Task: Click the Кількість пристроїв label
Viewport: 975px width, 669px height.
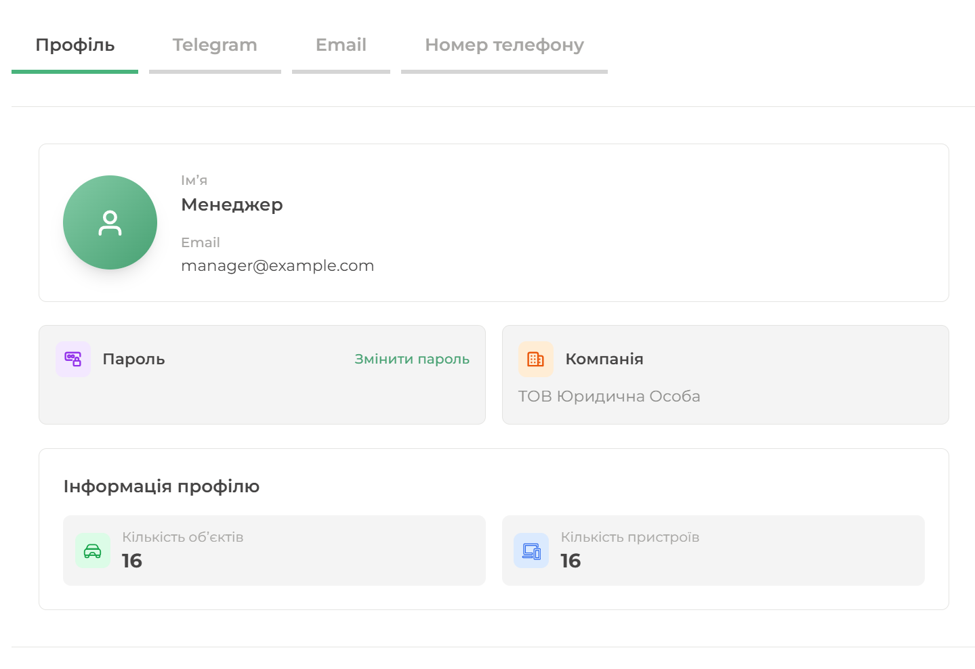Action: 629,538
